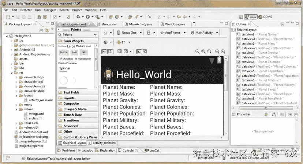Open the Images & Media palette category
Screen dimensions: 303x164
[x=78, y=109]
